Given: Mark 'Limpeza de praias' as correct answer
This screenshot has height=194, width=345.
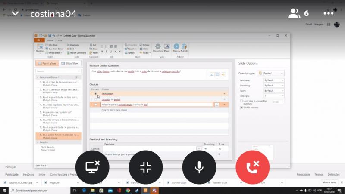Looking at the screenshot, I should [x=96, y=99].
